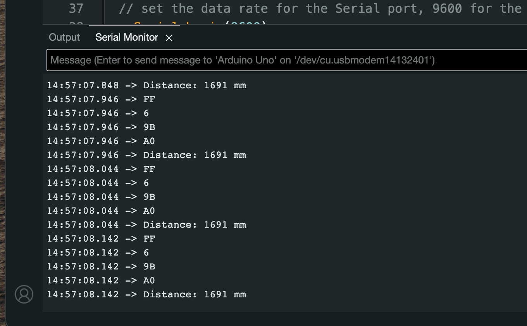Select the 14:57:07.848 Distance: 1691 mm line

[146, 85]
